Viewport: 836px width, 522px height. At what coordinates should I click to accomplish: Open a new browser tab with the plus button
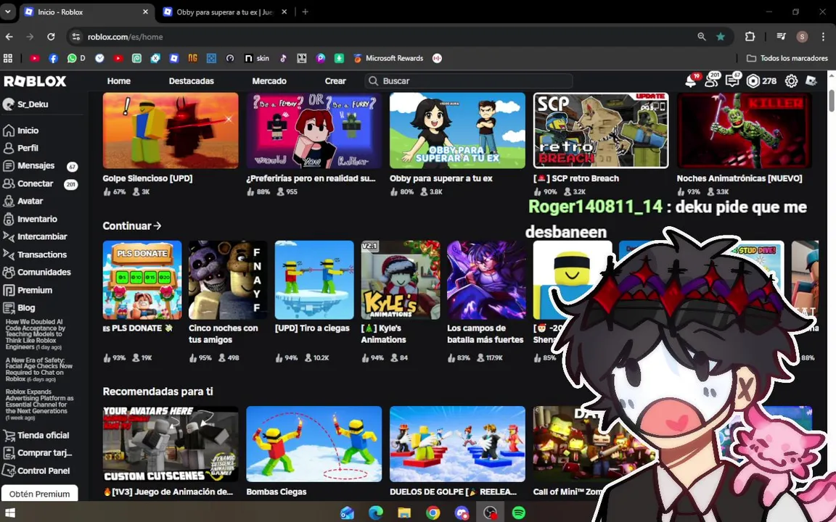pos(305,12)
